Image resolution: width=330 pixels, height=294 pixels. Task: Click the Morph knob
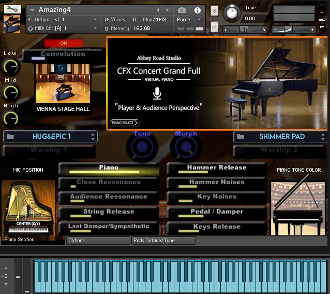click(x=186, y=148)
